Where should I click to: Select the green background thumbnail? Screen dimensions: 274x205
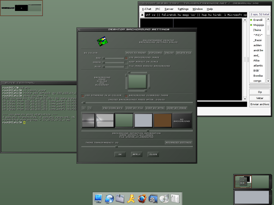[x=124, y=120]
